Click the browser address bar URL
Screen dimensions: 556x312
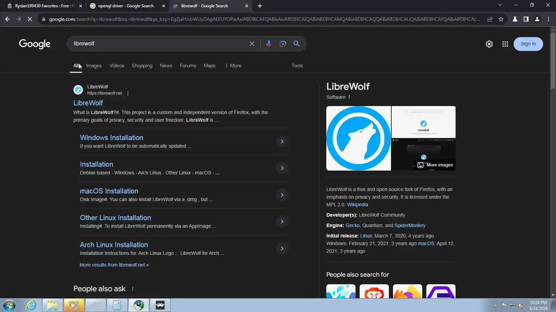pyautogui.click(x=264, y=19)
